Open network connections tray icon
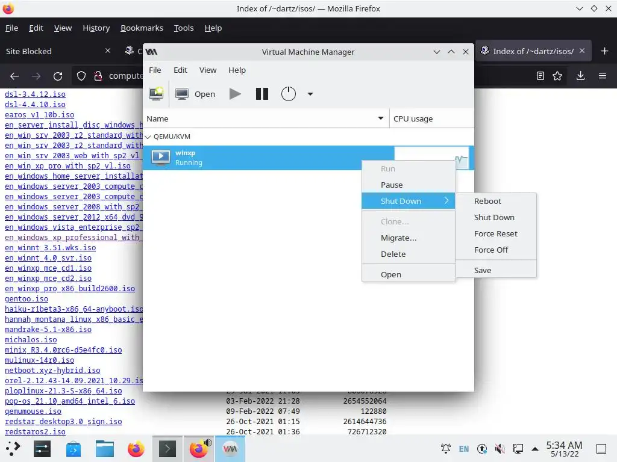Image resolution: width=617 pixels, height=462 pixels. pyautogui.click(x=518, y=449)
